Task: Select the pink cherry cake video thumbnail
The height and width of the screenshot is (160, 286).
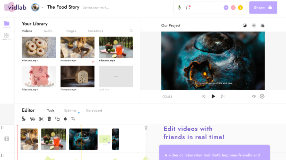Action: point(39,76)
